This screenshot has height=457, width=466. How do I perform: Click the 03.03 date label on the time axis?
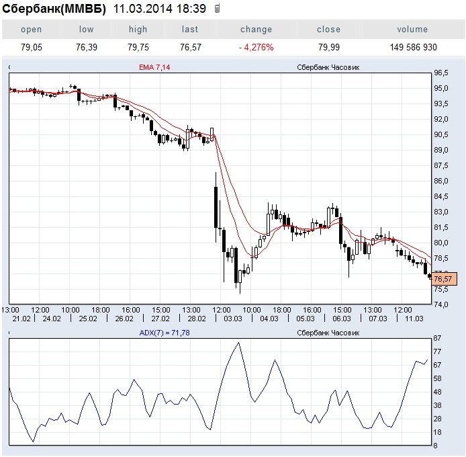[233, 319]
